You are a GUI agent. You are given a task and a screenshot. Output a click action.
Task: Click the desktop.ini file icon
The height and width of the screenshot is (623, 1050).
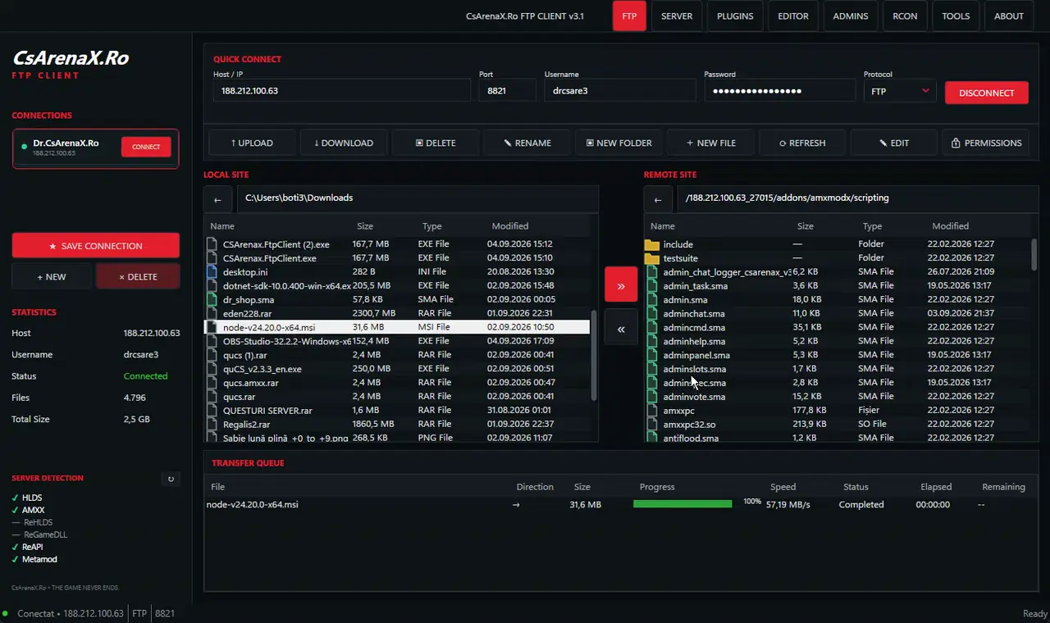pos(212,272)
